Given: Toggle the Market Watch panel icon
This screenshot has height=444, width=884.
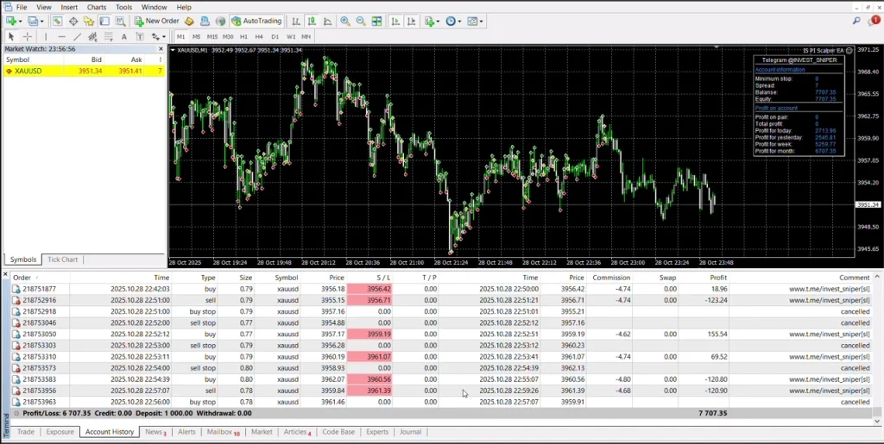Looking at the screenshot, I should (57, 21).
